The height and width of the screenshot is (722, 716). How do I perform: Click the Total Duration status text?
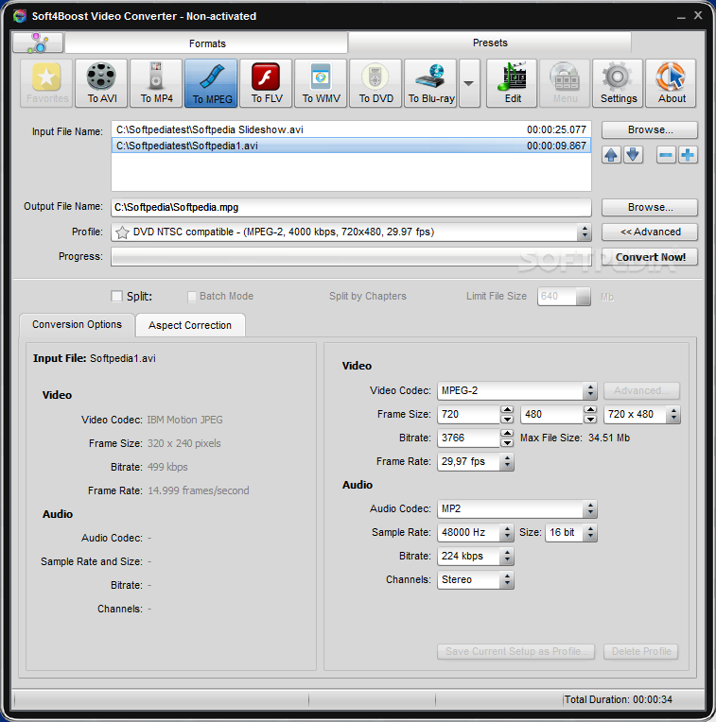(x=618, y=699)
